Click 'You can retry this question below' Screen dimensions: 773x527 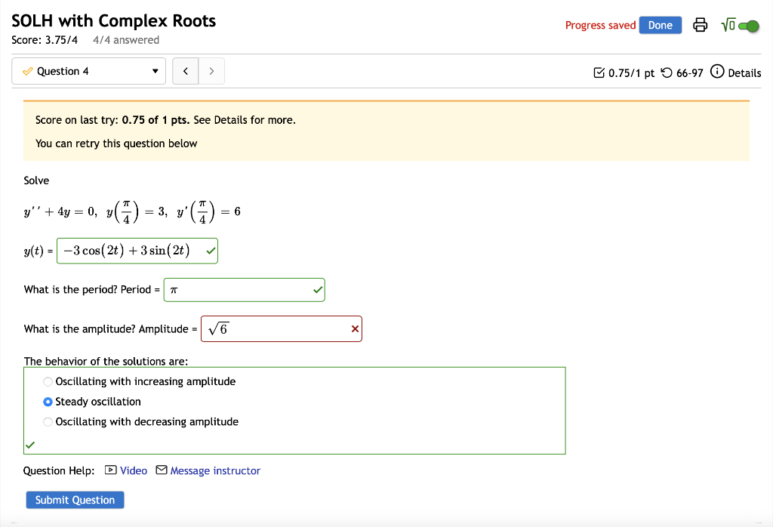tap(116, 143)
